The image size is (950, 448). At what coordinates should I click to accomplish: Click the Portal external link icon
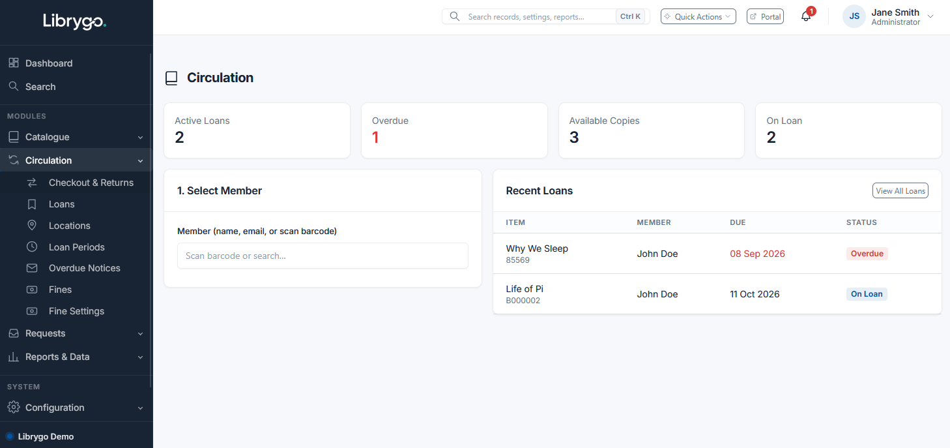[754, 16]
